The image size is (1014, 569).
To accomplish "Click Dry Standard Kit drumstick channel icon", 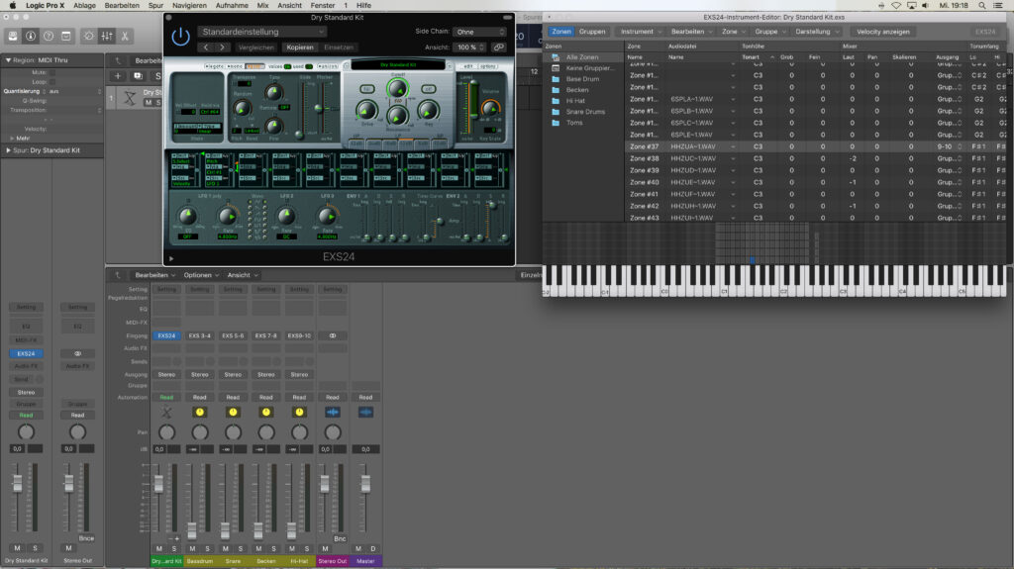I will tap(166, 412).
